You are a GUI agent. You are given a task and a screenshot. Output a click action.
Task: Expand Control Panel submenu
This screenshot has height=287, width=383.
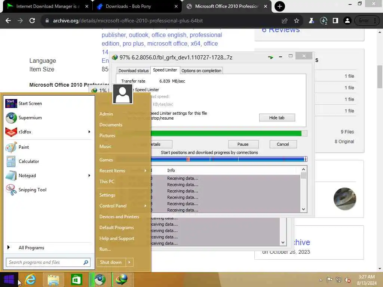click(145, 206)
